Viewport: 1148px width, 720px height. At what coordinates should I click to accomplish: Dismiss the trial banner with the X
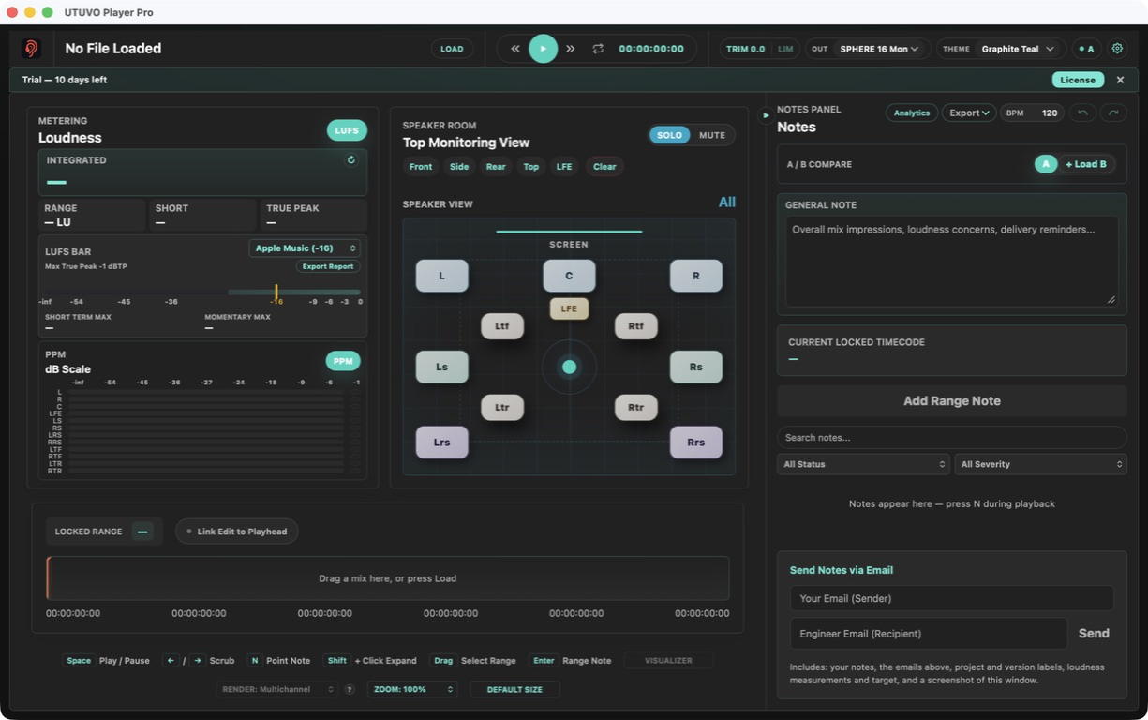coord(1120,80)
